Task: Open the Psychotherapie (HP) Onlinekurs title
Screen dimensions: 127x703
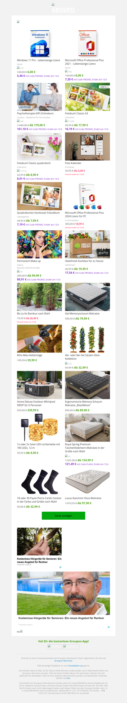Action: pyautogui.click(x=35, y=113)
